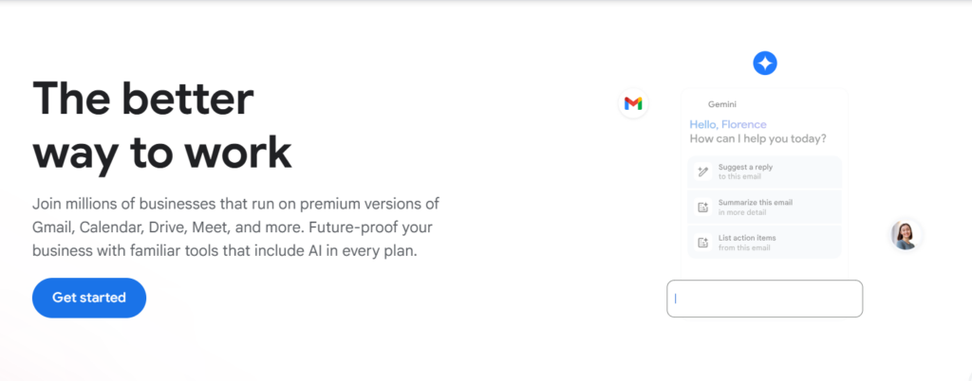Select the "Summarize this email" label
Screen dimensions: 972x381
point(755,202)
